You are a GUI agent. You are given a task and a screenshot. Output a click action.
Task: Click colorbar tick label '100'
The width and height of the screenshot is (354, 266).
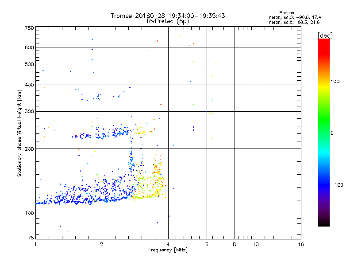335,82
